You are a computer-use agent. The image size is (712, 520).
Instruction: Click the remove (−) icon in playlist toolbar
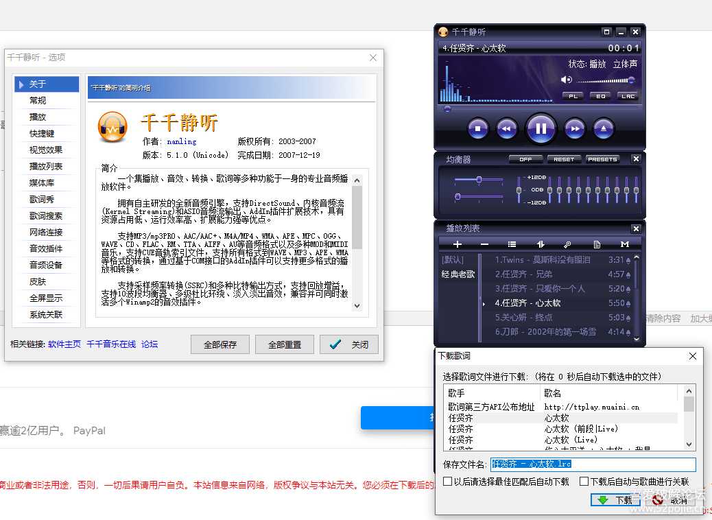tap(484, 244)
